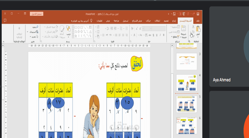Select the triangle shape in shapes gallery
The width and height of the screenshot is (249, 138).
(x=90, y=32)
